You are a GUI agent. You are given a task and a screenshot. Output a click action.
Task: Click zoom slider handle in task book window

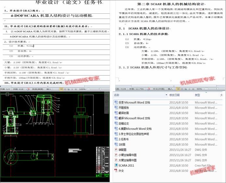100,89
